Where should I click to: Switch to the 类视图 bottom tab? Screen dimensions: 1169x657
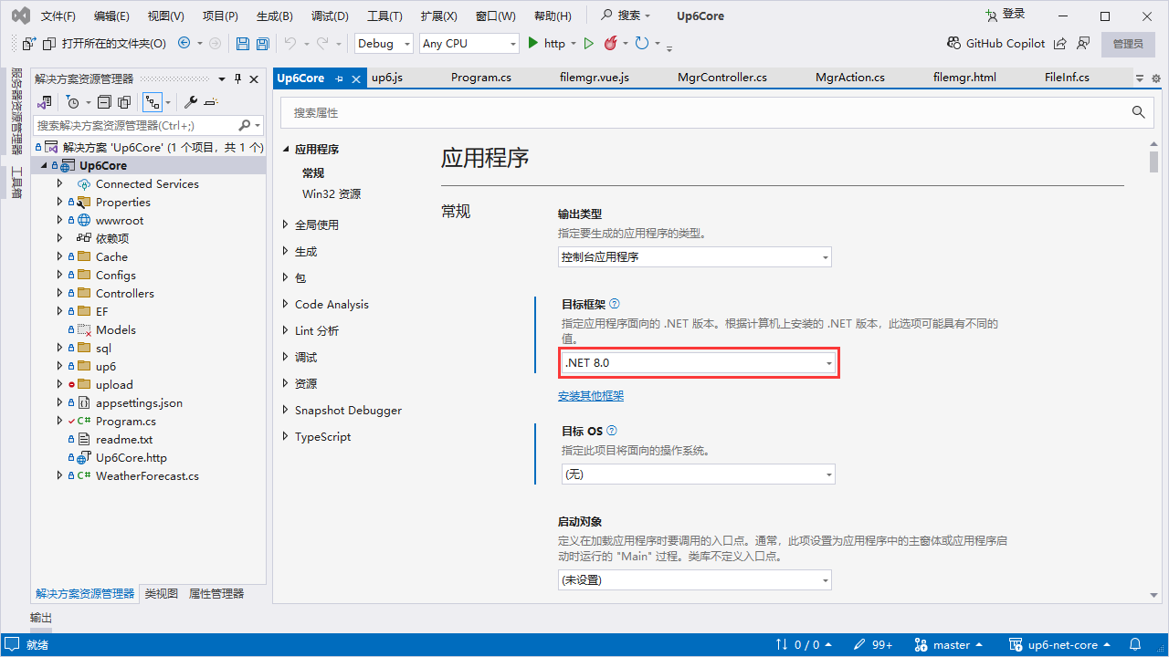(x=162, y=593)
